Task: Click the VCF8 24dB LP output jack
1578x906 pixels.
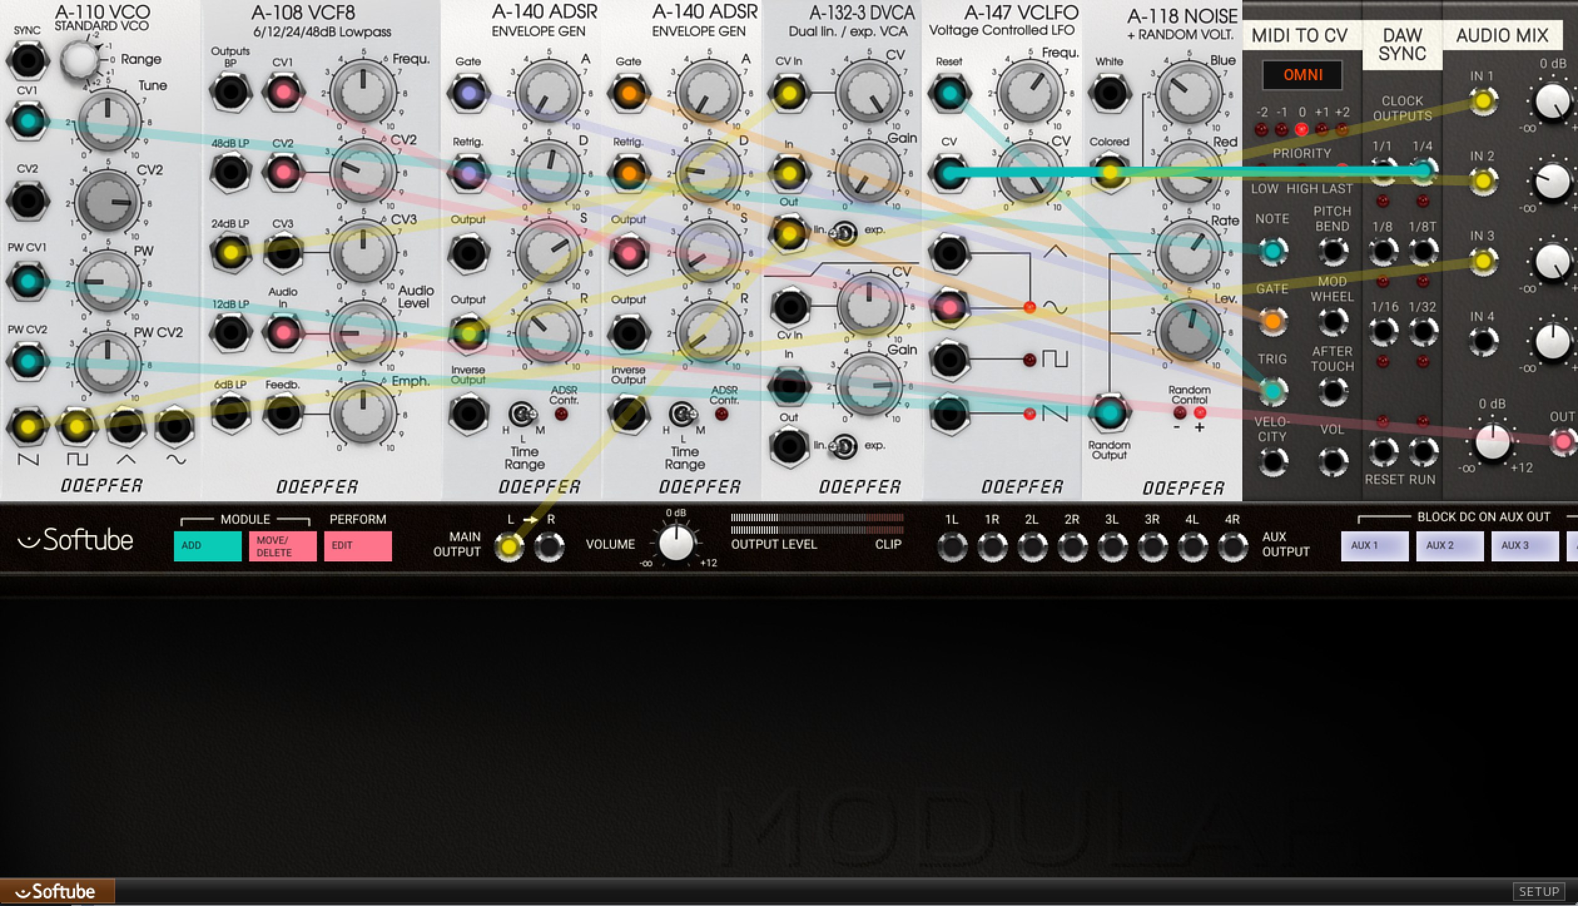Action: click(x=231, y=253)
